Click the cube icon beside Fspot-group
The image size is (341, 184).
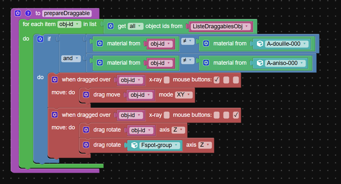tap(134, 145)
